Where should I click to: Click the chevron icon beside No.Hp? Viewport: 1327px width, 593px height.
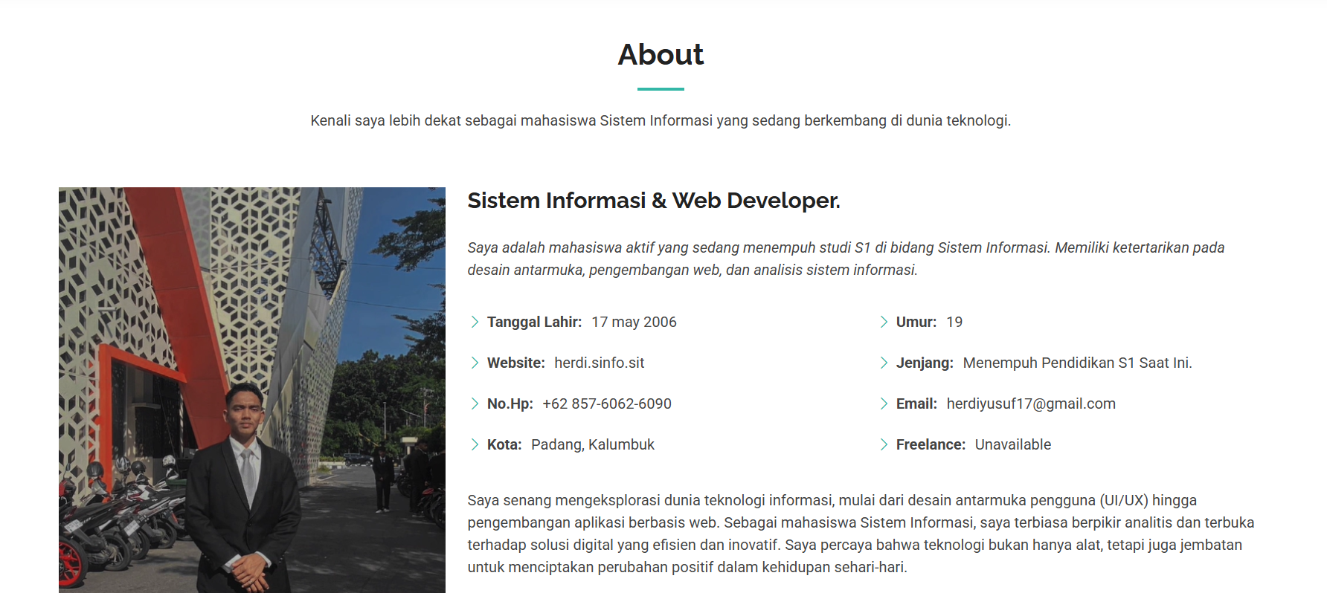[x=475, y=404]
